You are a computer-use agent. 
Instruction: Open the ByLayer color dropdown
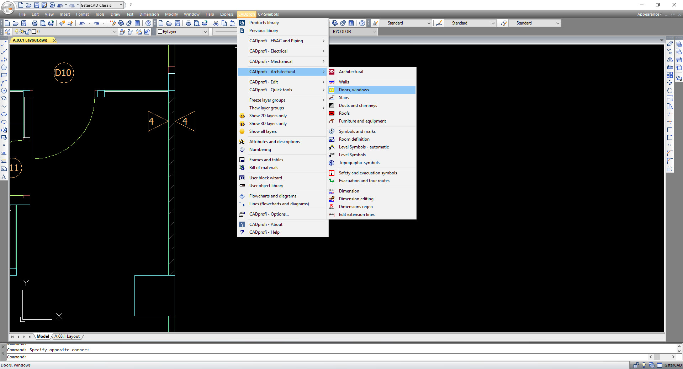point(205,32)
